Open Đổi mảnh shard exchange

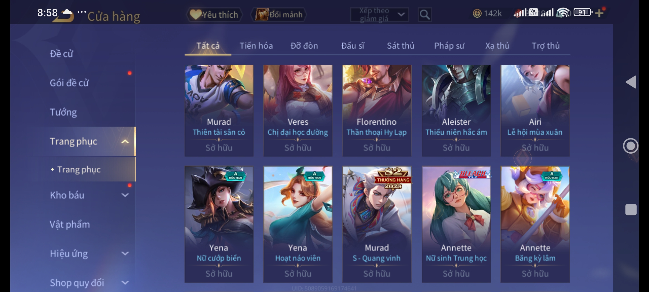(279, 15)
